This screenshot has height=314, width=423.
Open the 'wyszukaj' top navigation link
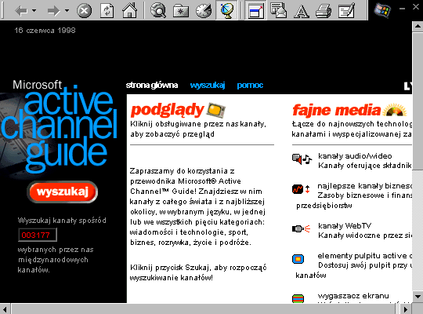208,86
